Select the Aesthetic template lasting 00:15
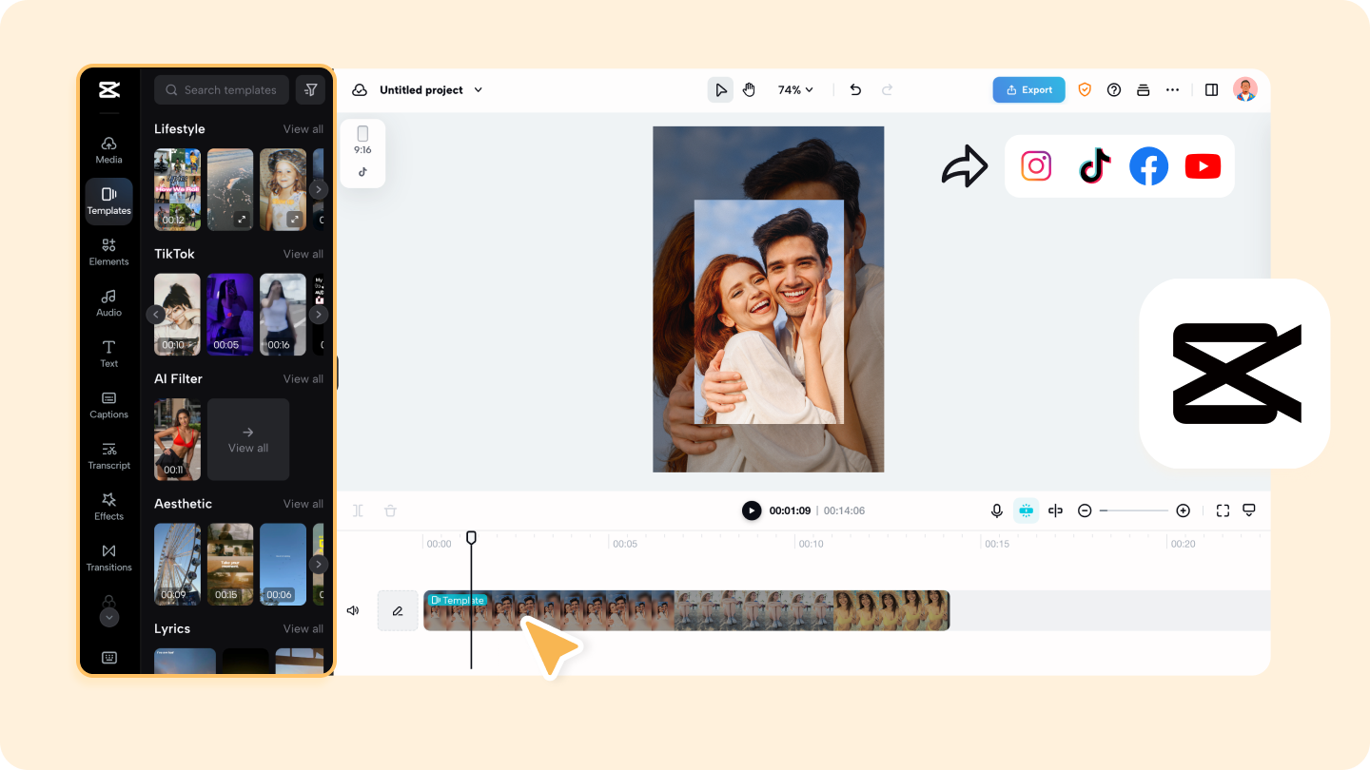 [230, 565]
